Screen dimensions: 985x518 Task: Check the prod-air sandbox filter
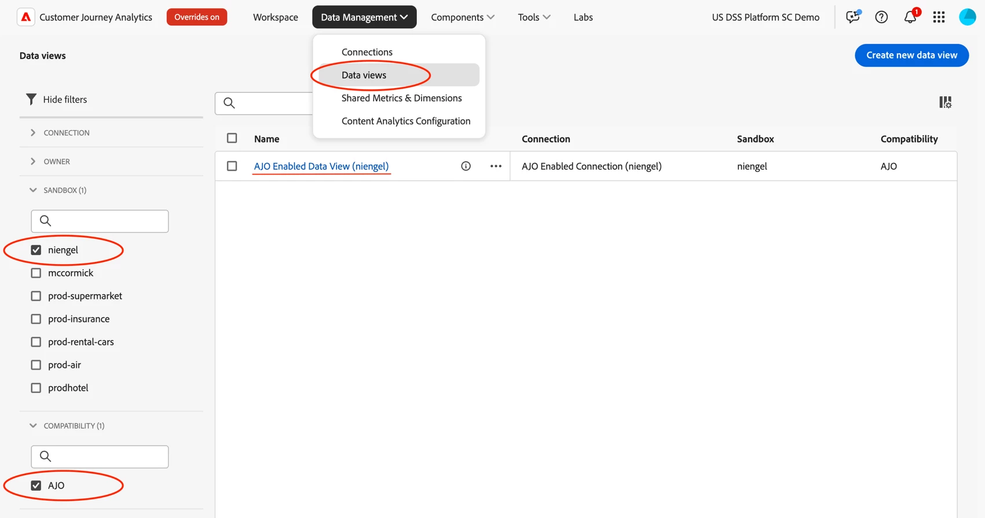[36, 365]
